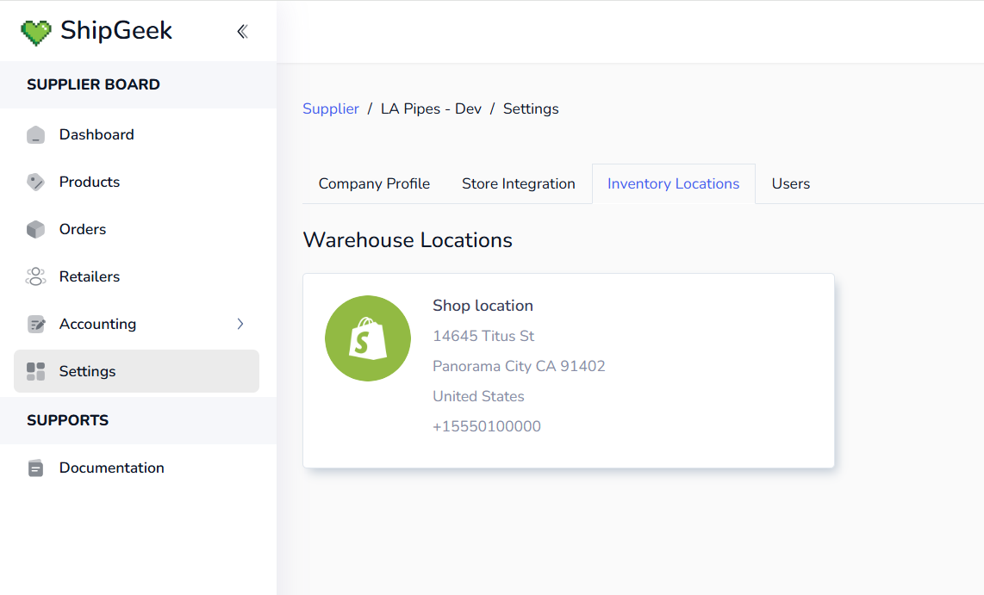Click the ShipGeek brand name
The image size is (984, 595).
[116, 31]
